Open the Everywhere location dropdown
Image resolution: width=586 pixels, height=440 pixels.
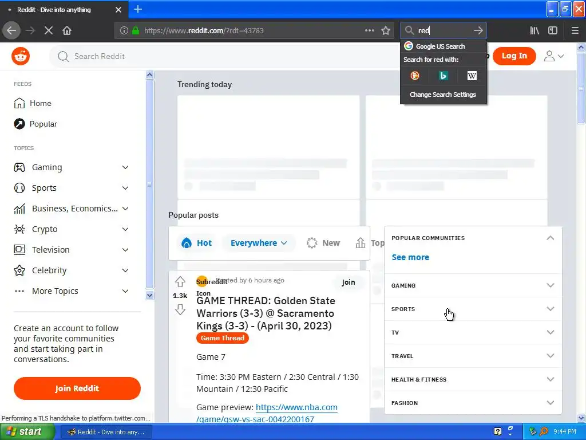pyautogui.click(x=259, y=243)
